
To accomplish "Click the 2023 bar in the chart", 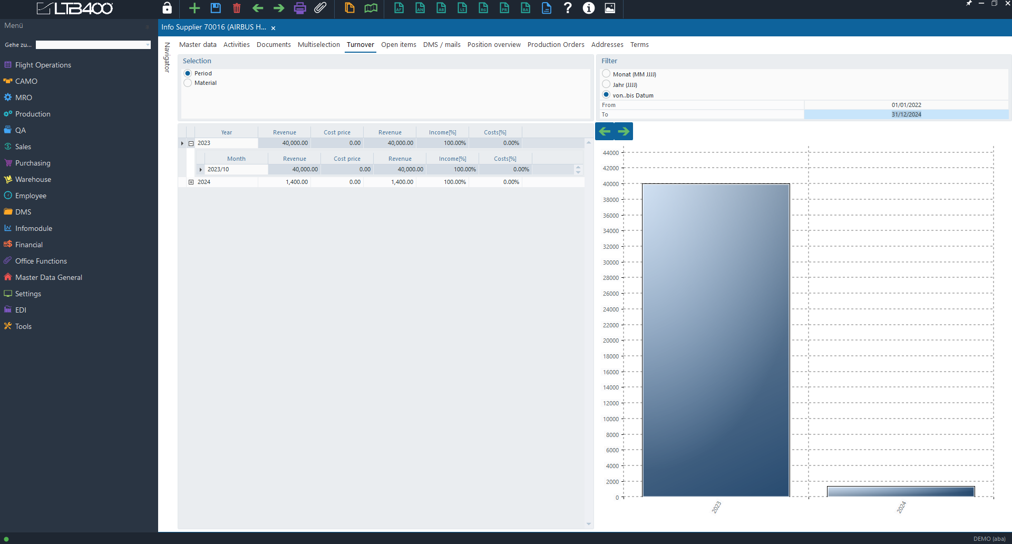I will [715, 340].
